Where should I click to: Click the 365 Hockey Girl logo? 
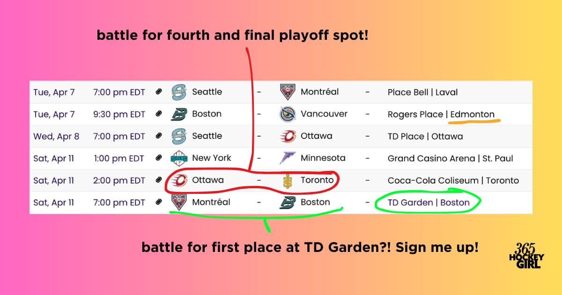coord(526,255)
